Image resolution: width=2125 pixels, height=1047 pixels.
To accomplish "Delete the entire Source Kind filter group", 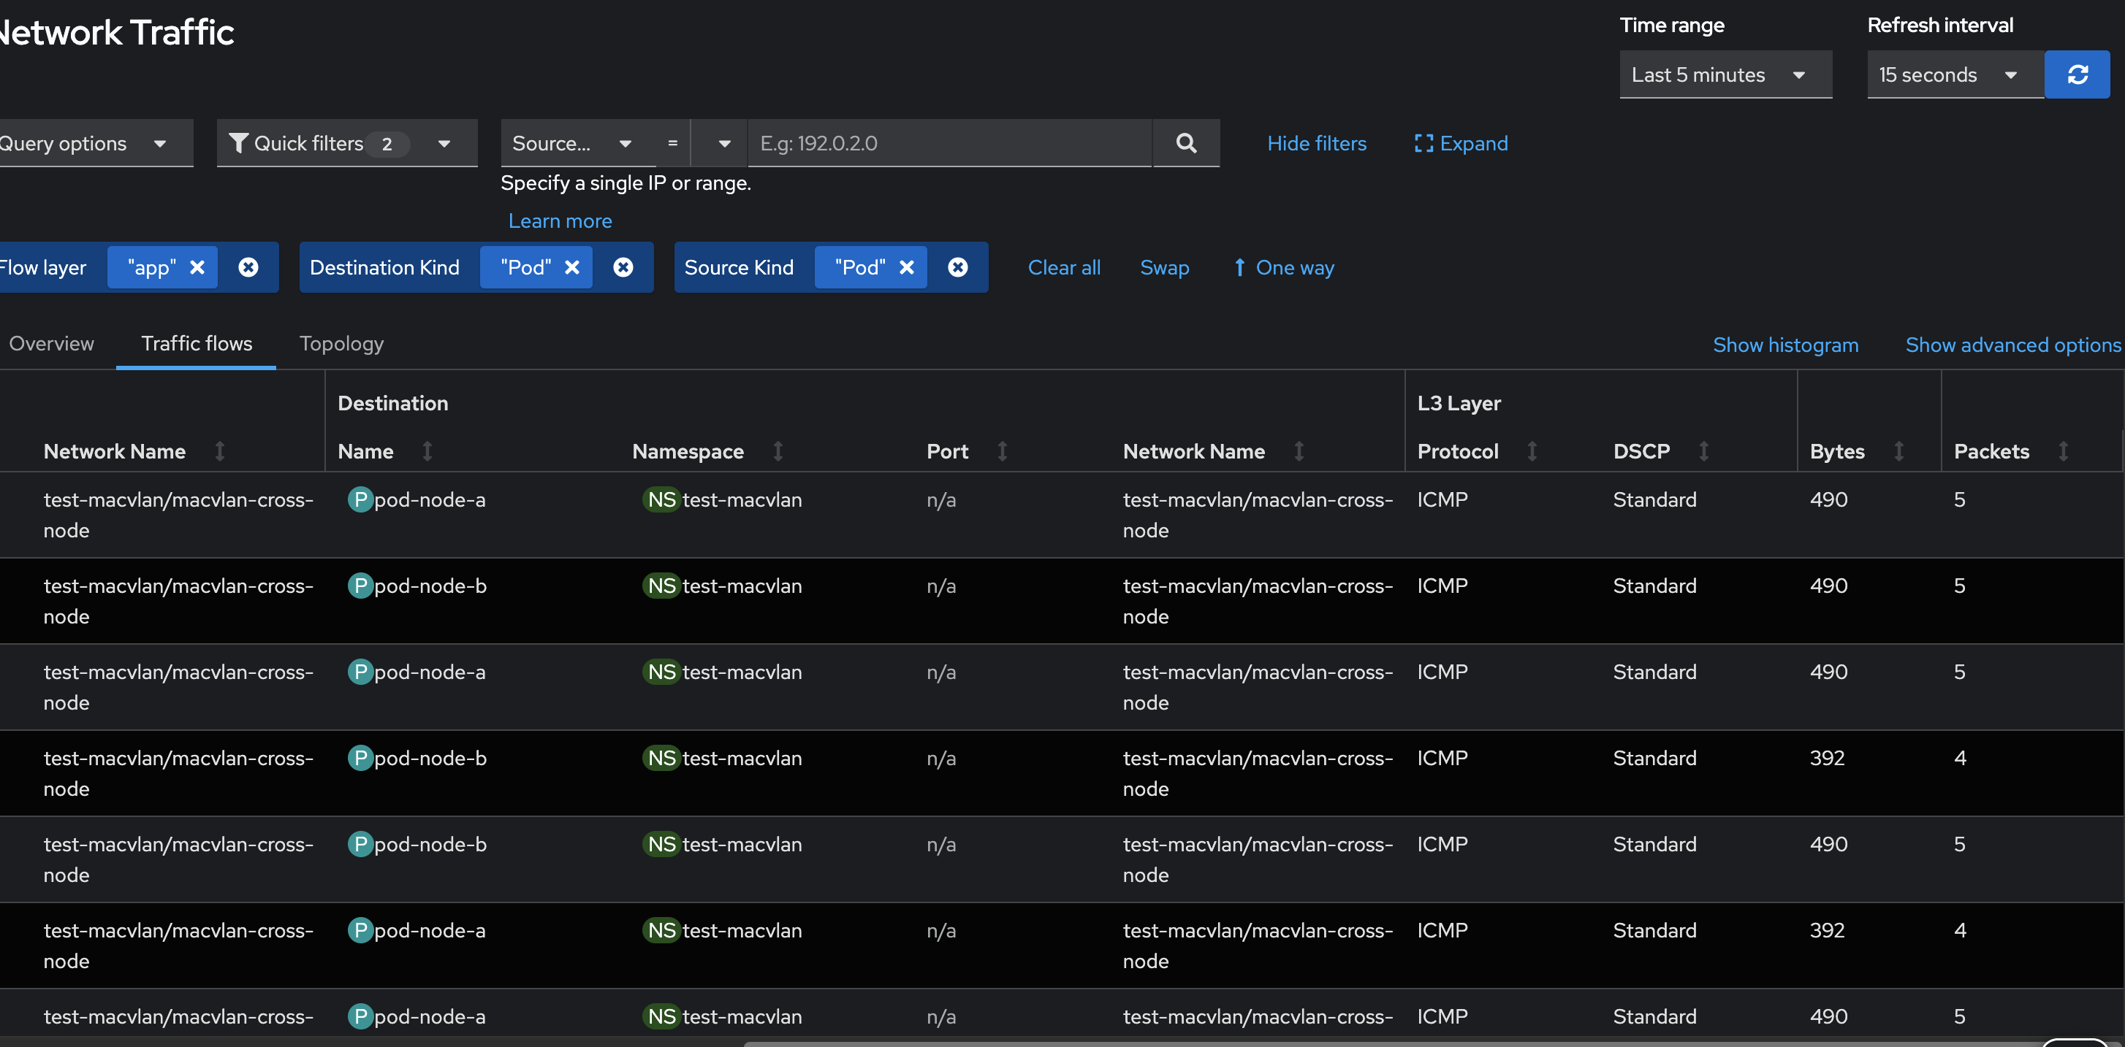I will point(957,267).
